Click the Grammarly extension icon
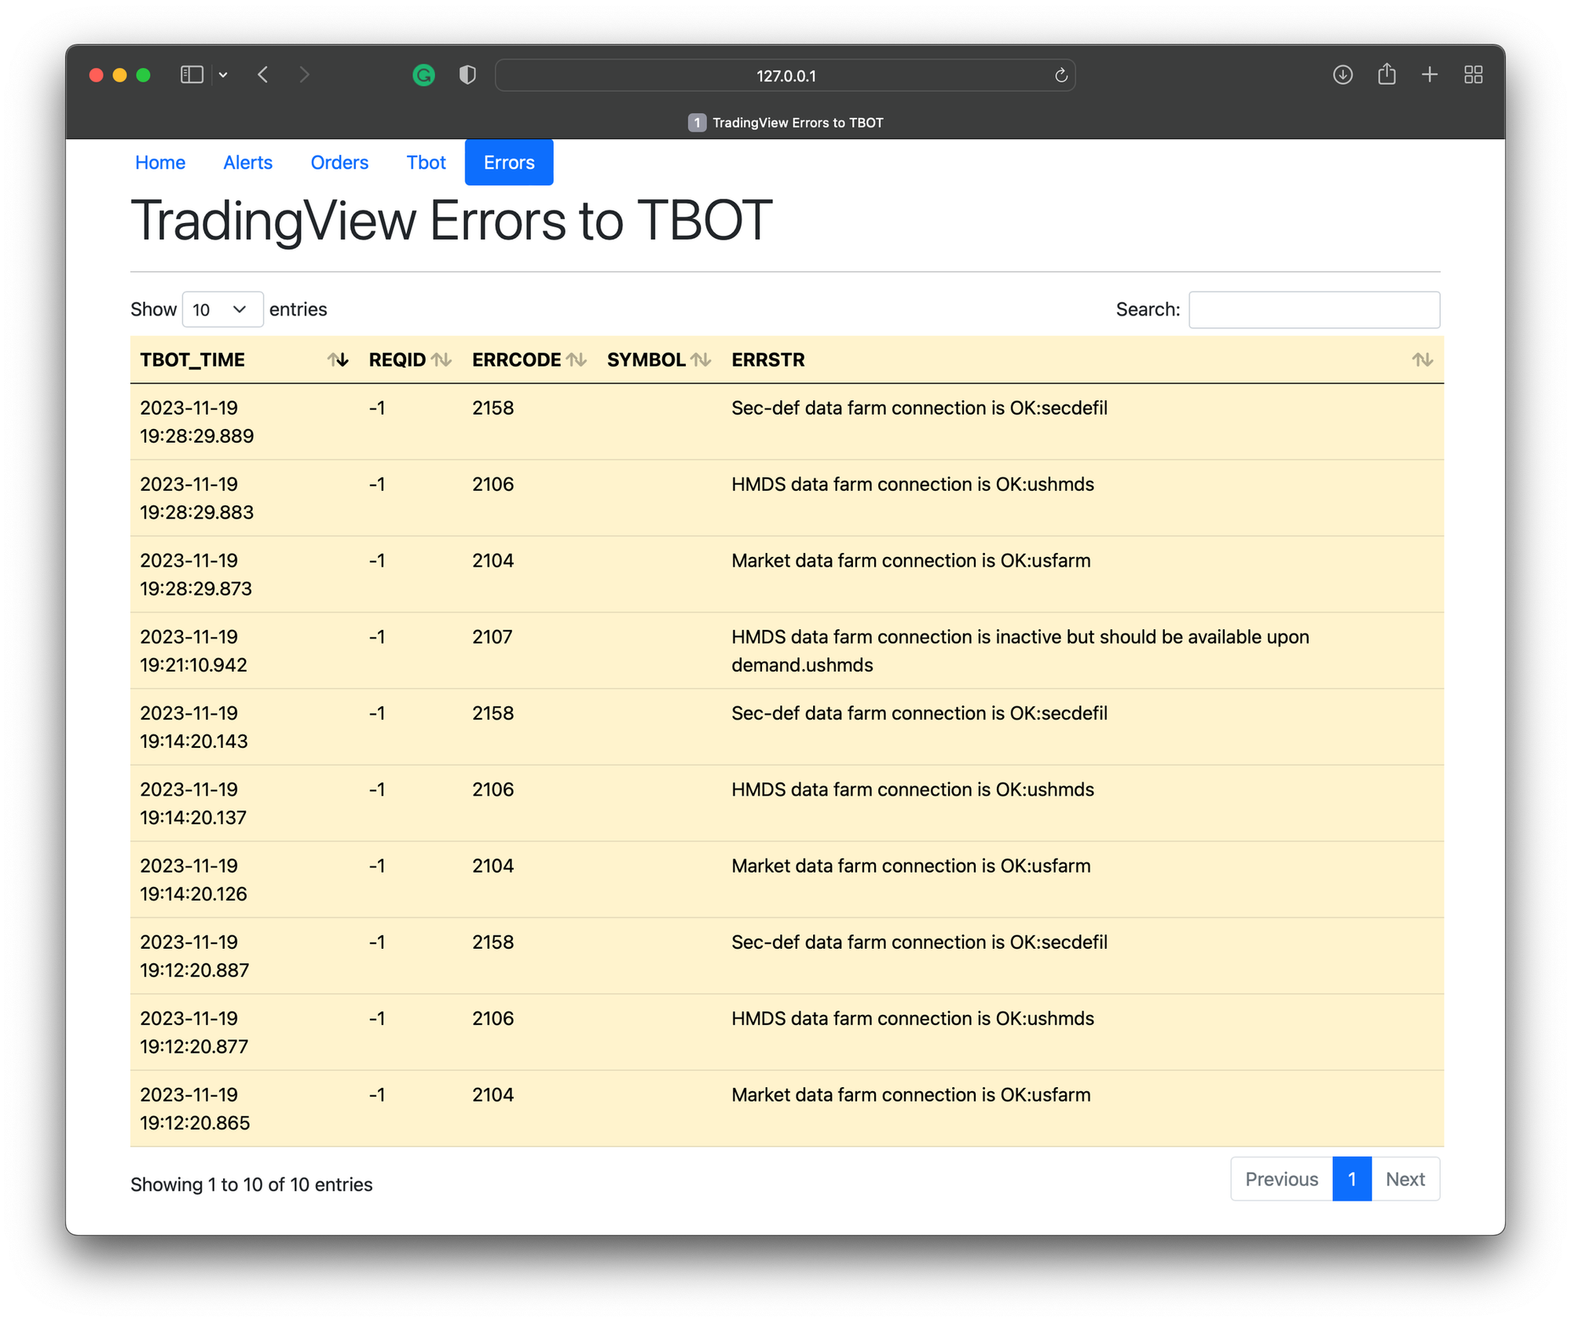The image size is (1571, 1322). [423, 75]
